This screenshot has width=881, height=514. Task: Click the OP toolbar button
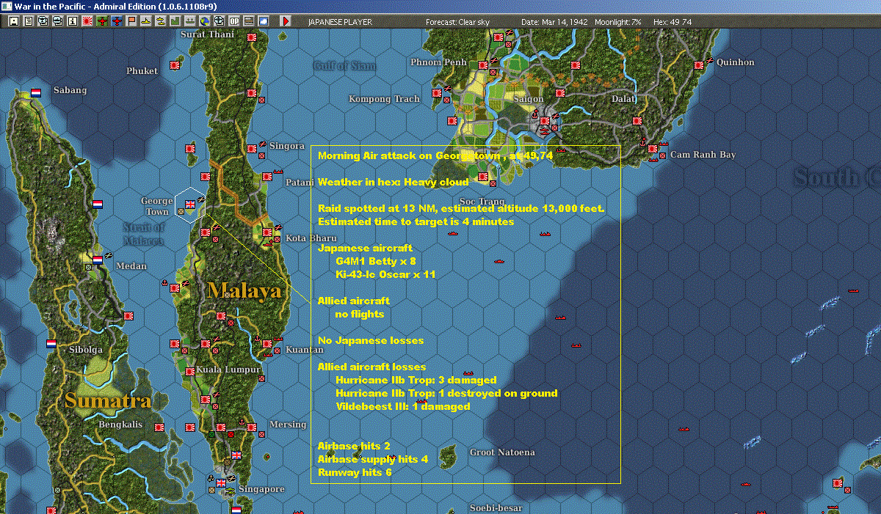pos(233,21)
